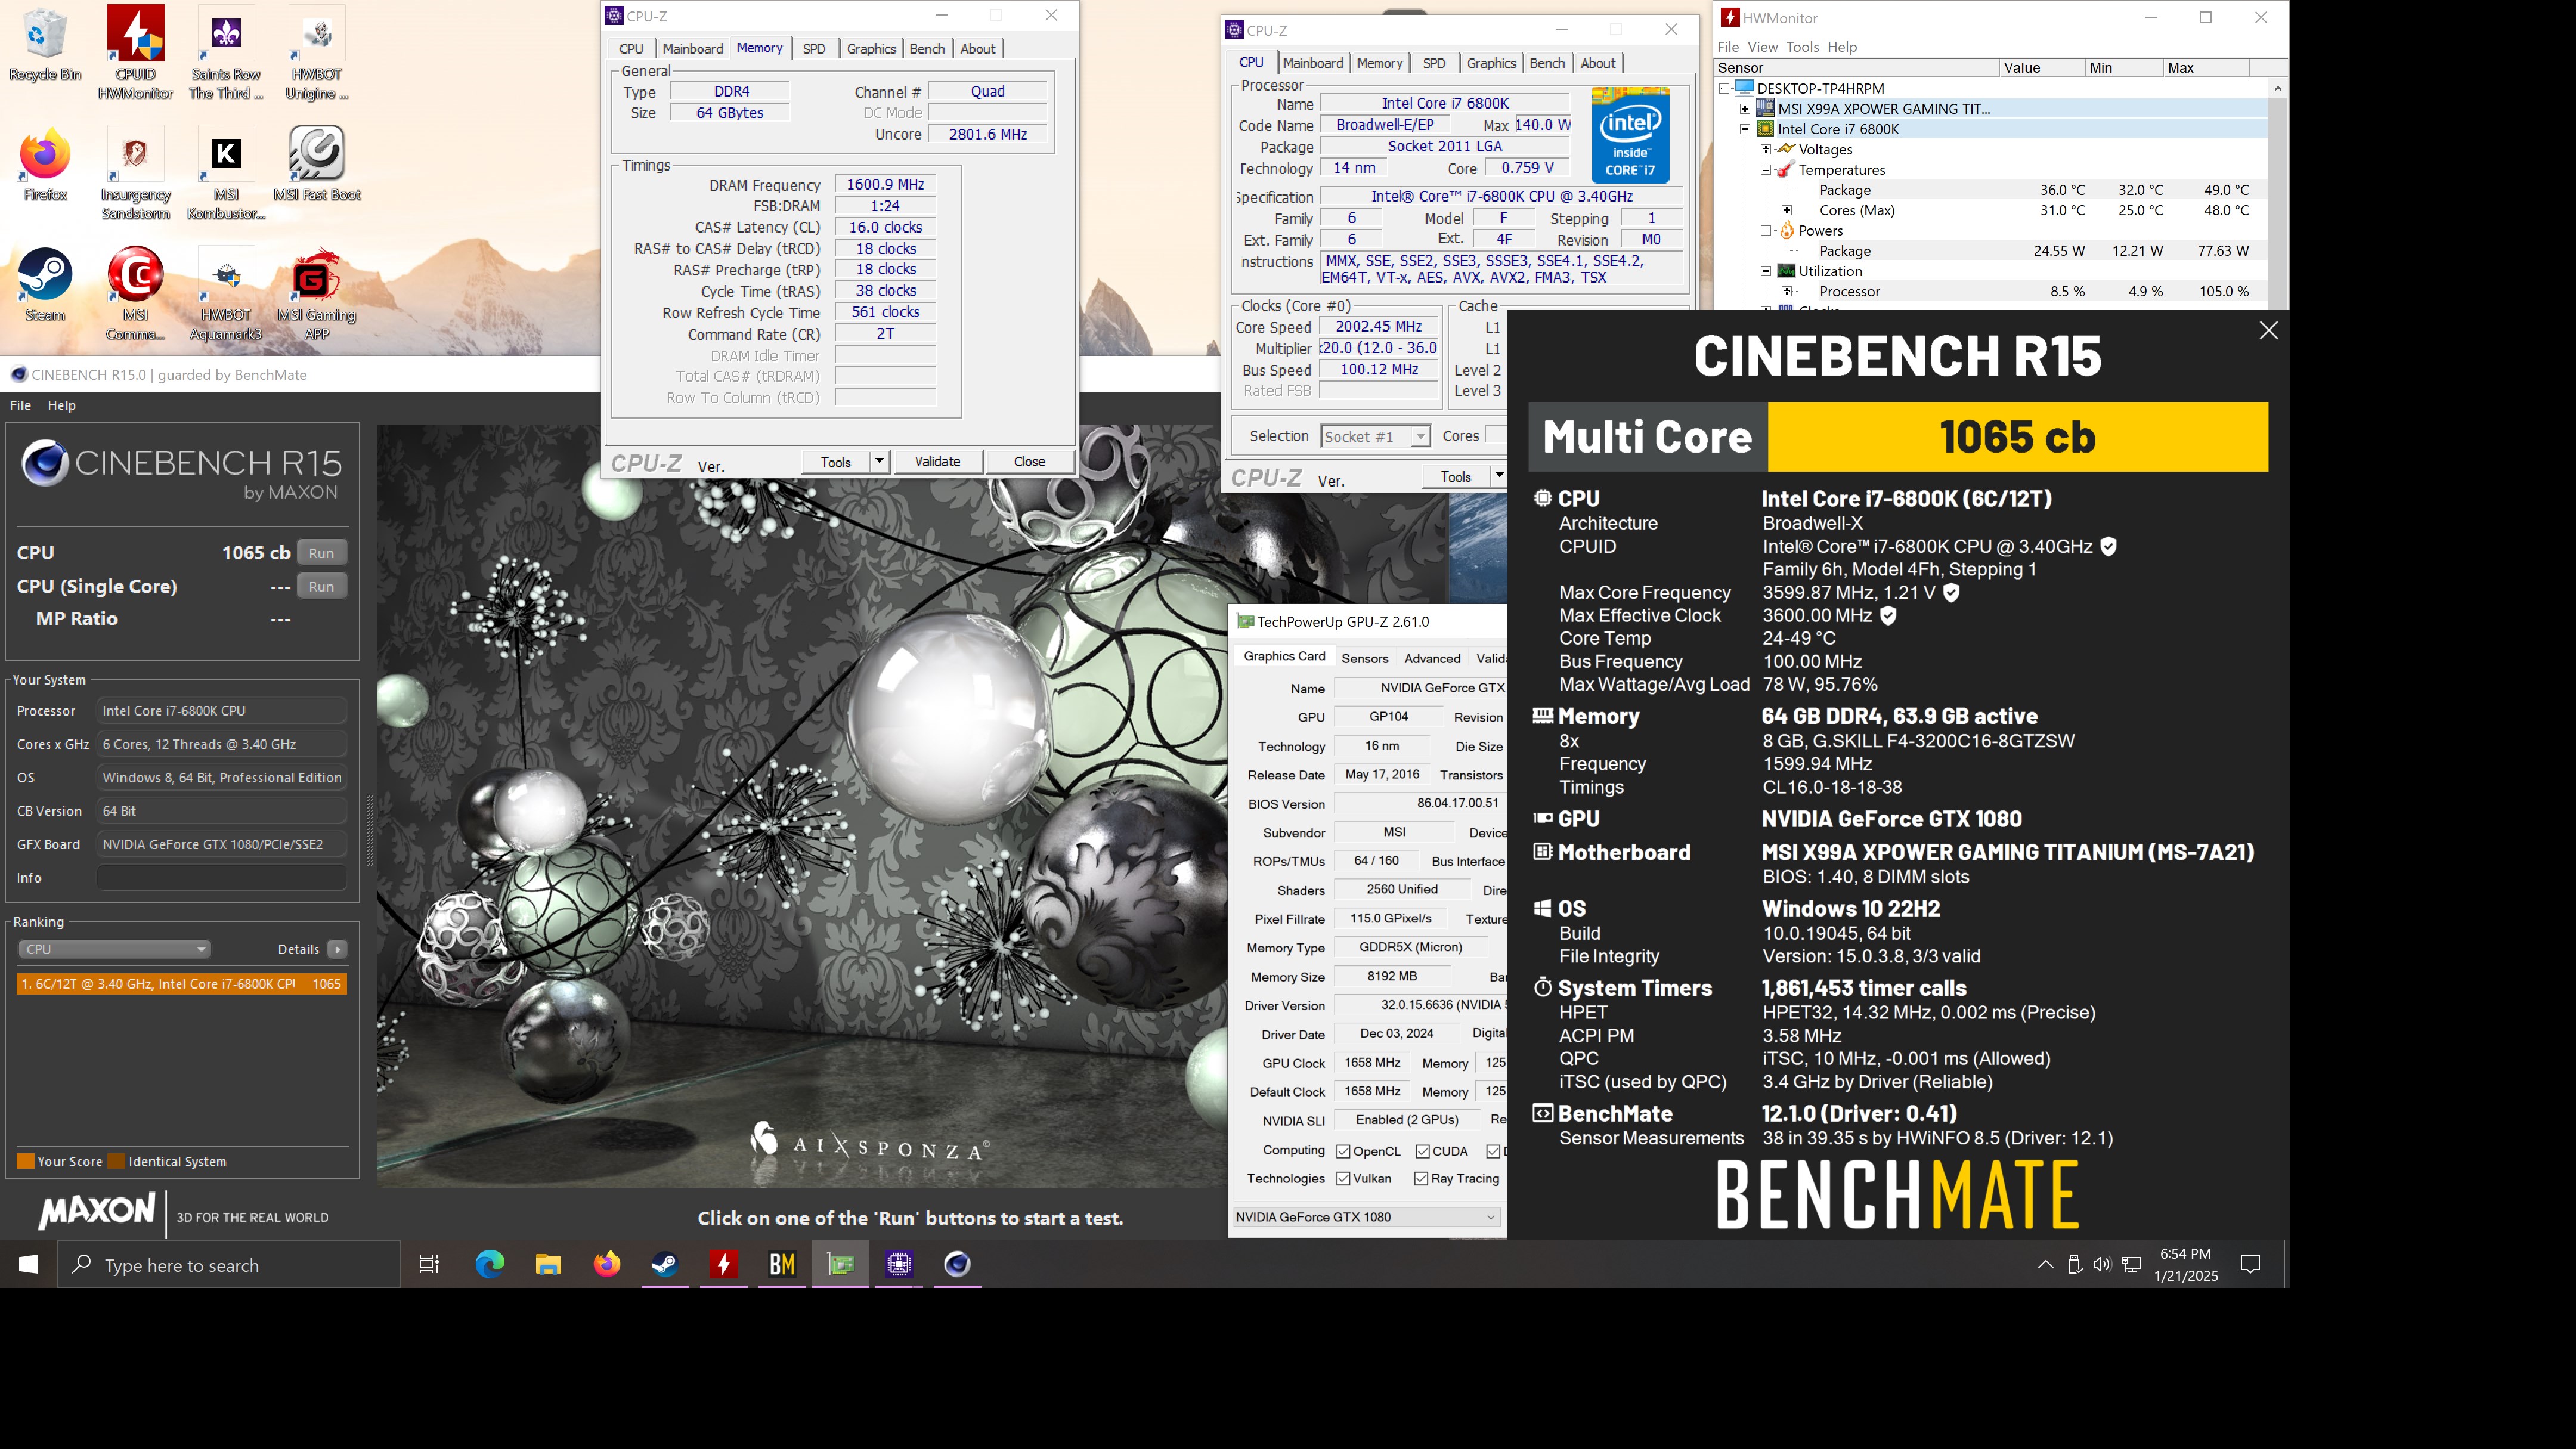The height and width of the screenshot is (1449, 2576).
Task: Switch to Mainboard tab in CPU-Z Memory window
Action: pos(692,48)
